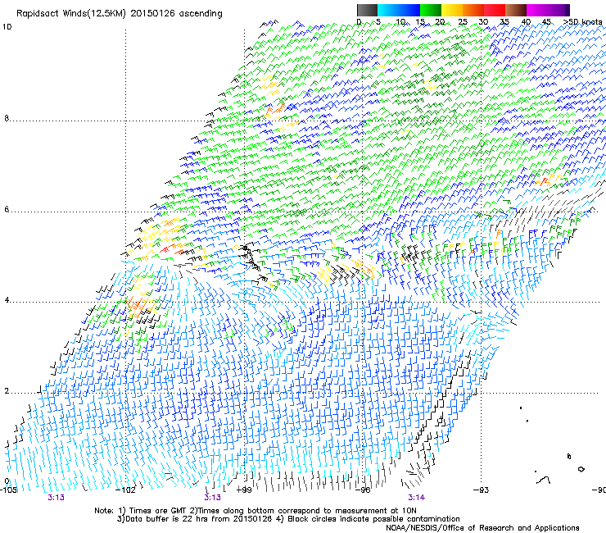Screen dimensions: 606x533
Task: Click the latitude '4' axis label
Action: coord(7,299)
